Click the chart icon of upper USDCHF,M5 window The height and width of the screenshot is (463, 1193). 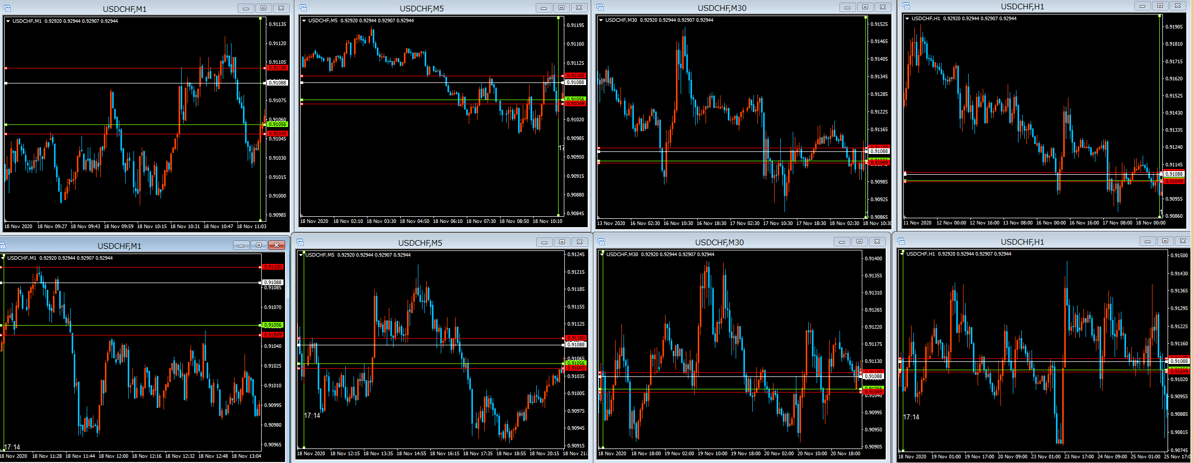pos(303,8)
